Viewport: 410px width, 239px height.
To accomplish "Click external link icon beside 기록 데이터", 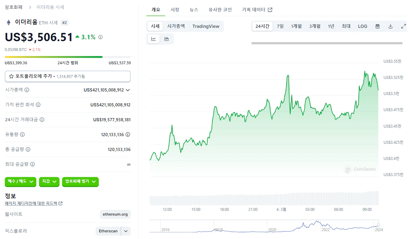I will coord(270,10).
